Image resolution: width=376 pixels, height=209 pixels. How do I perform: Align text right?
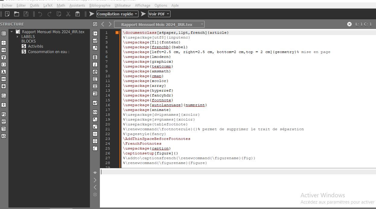point(95,93)
